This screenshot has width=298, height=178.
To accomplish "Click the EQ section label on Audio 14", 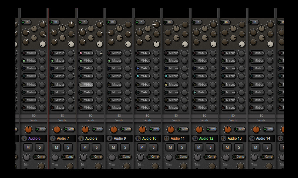I will pos(261,116).
